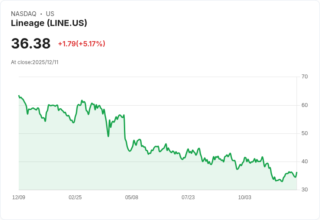Viewport: 320px width, 220px height.
Task: Click the +1.79(+5.17%) price change
Action: (82, 44)
